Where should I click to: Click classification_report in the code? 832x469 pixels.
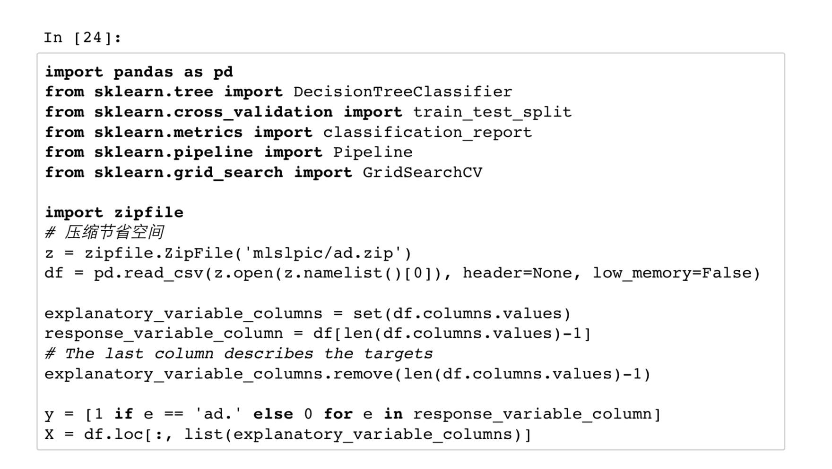coord(427,132)
